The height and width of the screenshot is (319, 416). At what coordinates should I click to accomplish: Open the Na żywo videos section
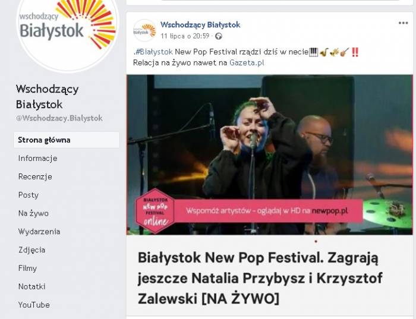coord(33,213)
